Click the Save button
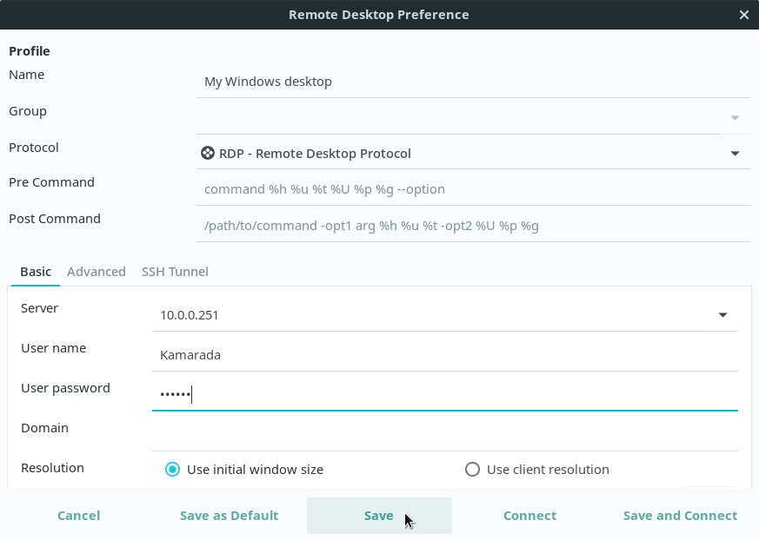 coord(379,516)
